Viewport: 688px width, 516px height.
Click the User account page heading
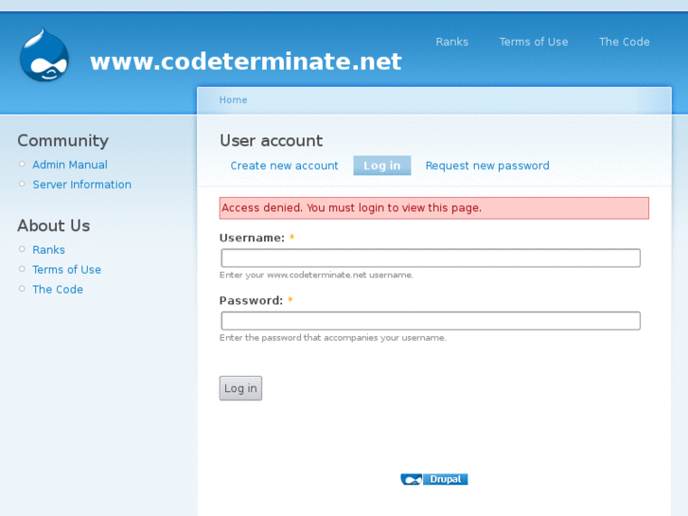272,140
